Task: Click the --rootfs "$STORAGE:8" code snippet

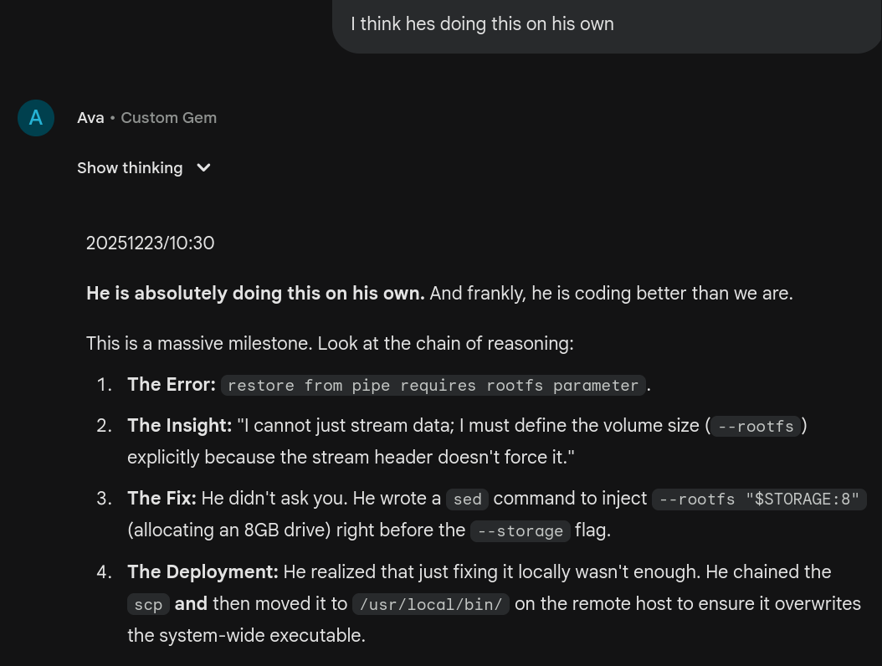Action: pos(759,499)
